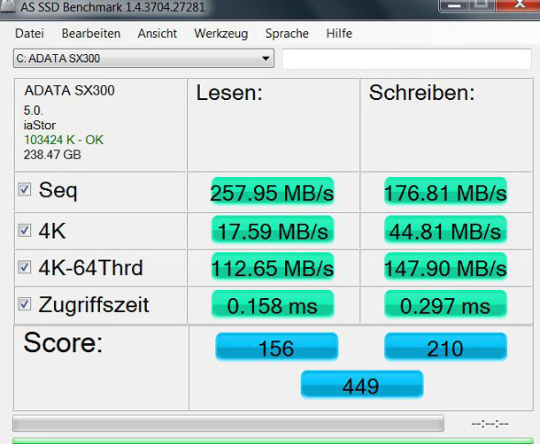Toggle the 4K-64Thrd test checkbox
Viewport: 540px width, 444px height.
click(x=25, y=267)
